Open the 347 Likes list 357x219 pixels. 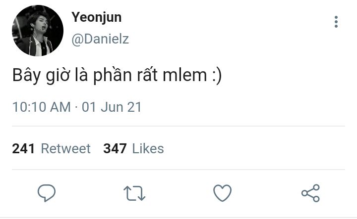[134, 149]
